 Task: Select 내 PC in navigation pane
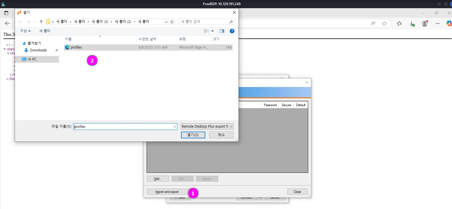pos(37,59)
